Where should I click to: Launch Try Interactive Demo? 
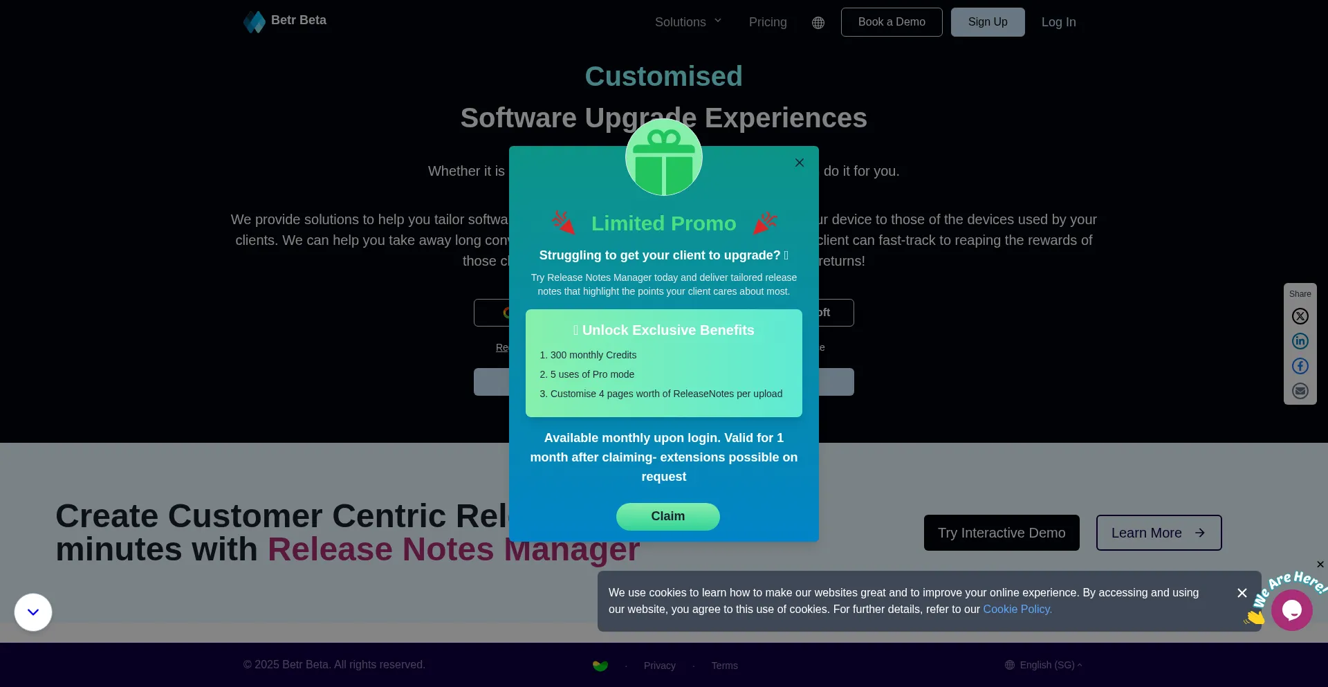pos(1001,533)
